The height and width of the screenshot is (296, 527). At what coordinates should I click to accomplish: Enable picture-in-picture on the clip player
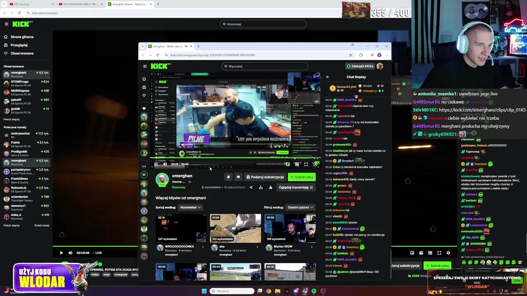coord(288,164)
